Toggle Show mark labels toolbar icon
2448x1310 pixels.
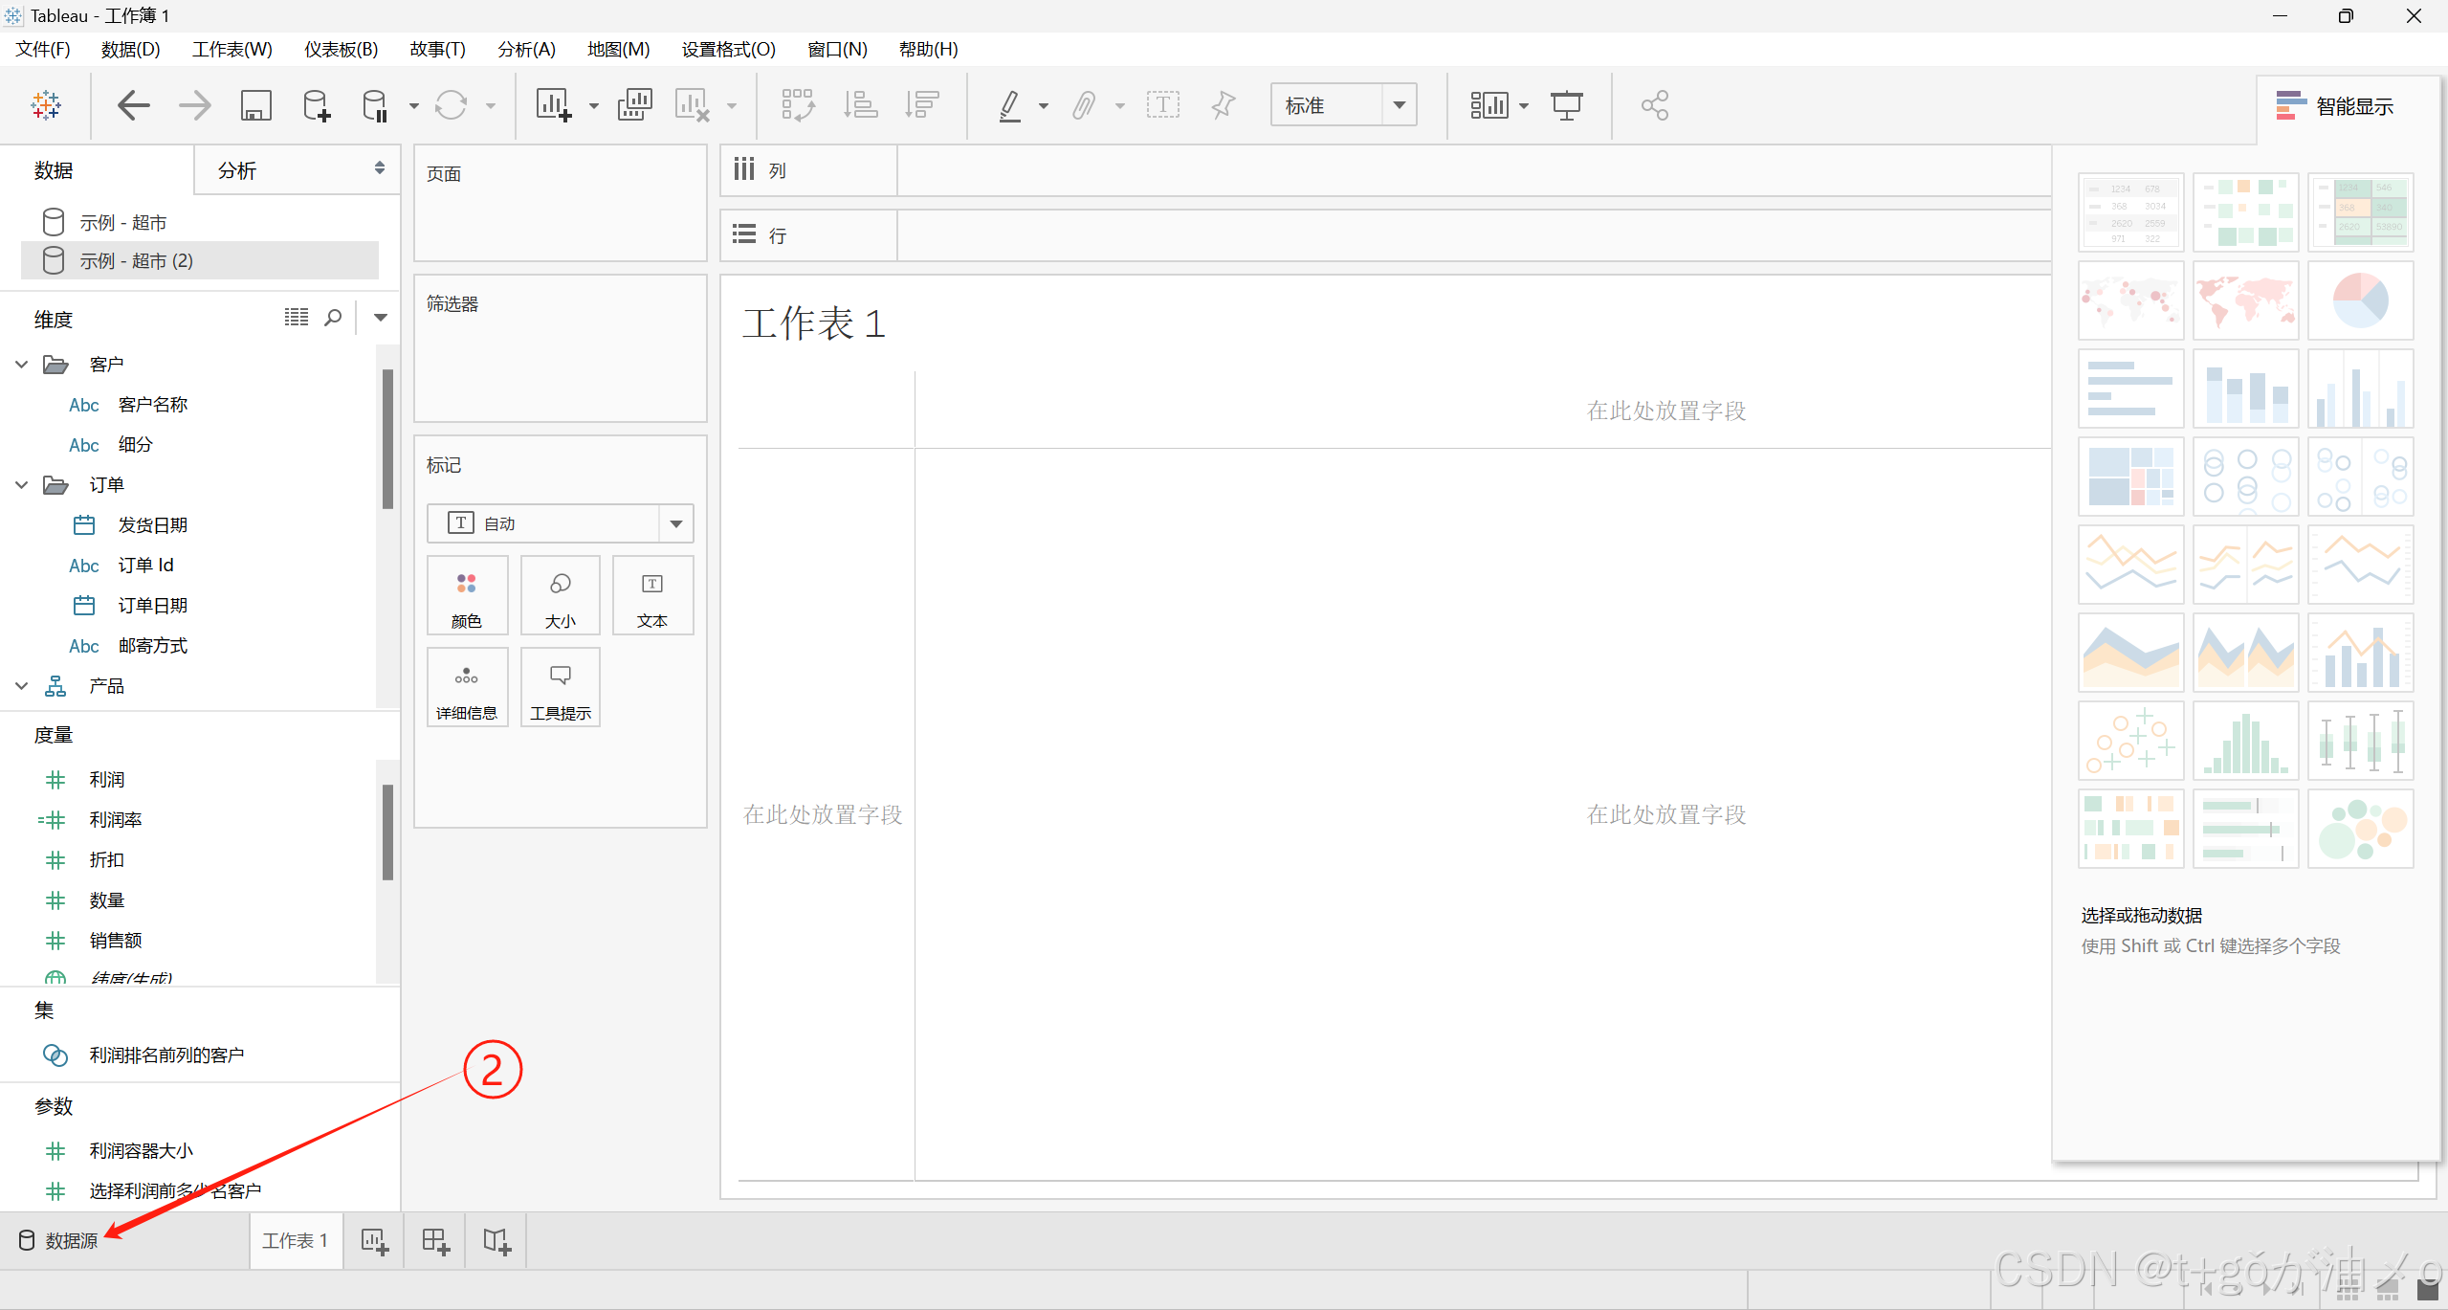1162,105
